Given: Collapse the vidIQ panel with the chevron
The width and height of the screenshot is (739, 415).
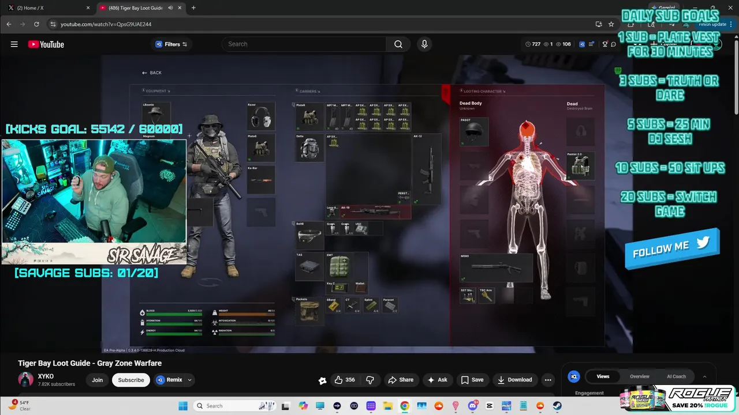Looking at the screenshot, I should coord(704,376).
